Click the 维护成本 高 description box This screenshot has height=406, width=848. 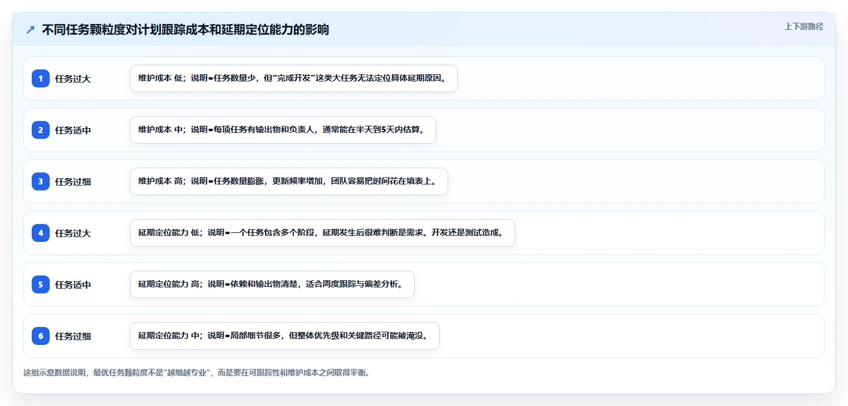289,181
